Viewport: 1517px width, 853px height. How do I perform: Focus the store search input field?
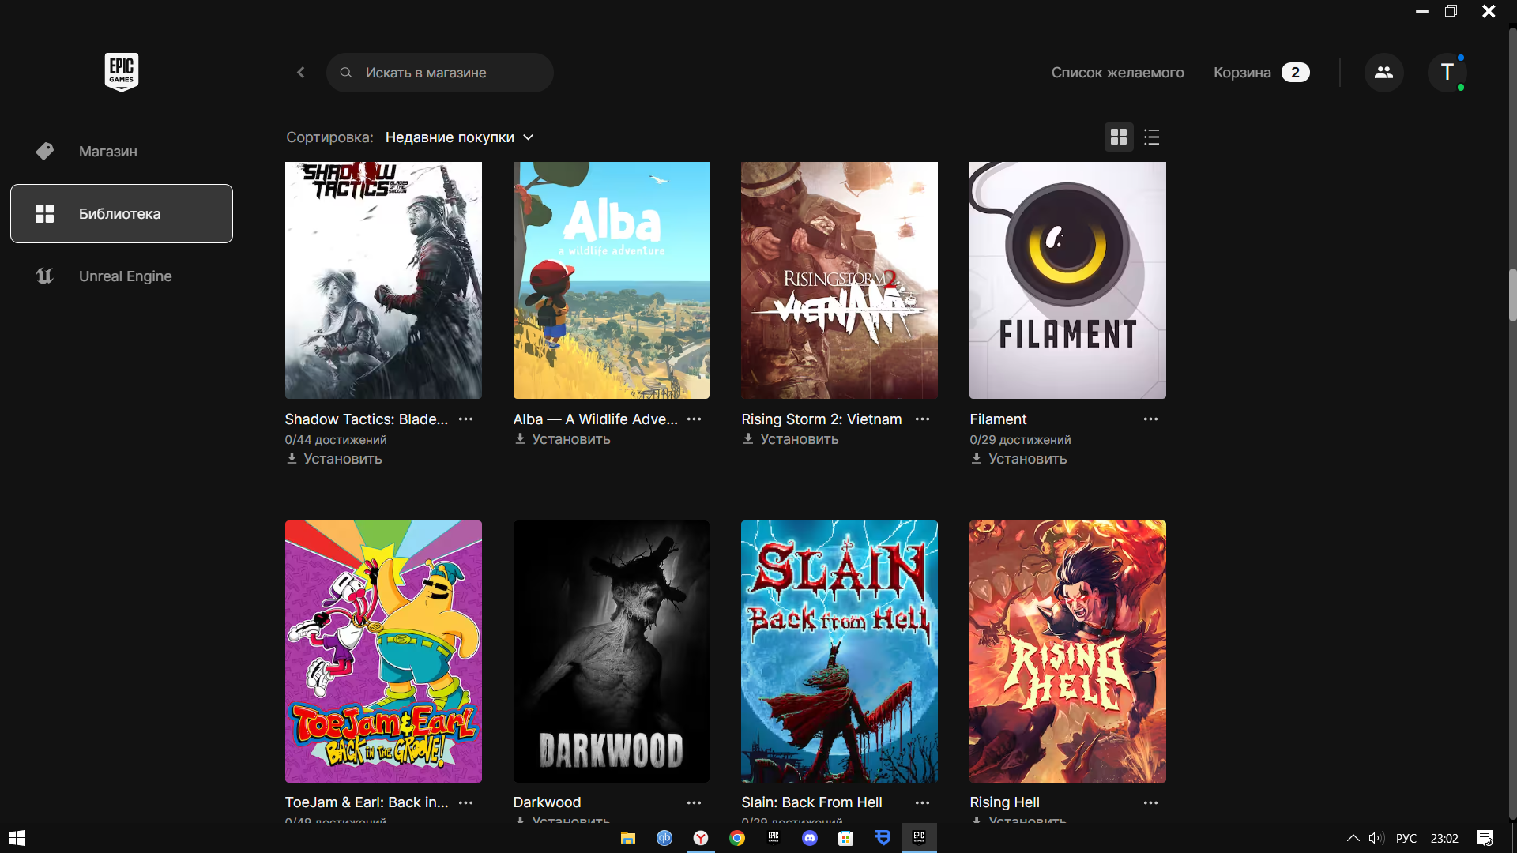point(439,73)
